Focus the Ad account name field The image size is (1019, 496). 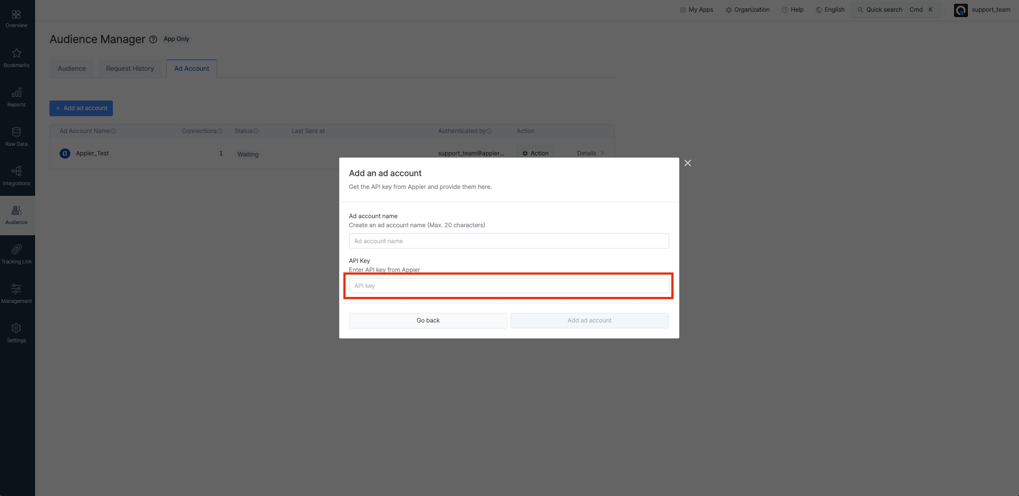[509, 241]
